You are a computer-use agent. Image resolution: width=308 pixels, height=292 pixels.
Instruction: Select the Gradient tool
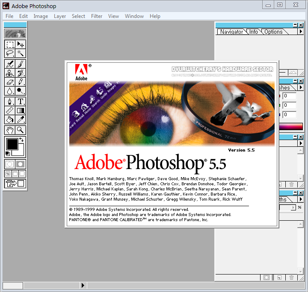coord(21,111)
